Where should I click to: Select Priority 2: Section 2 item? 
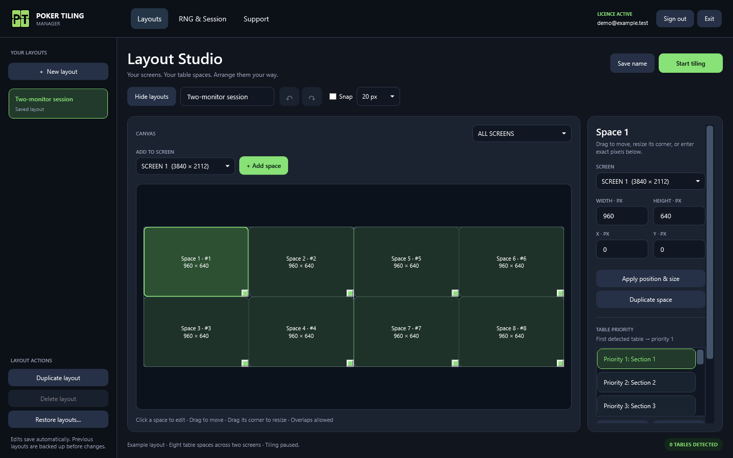[x=646, y=382]
